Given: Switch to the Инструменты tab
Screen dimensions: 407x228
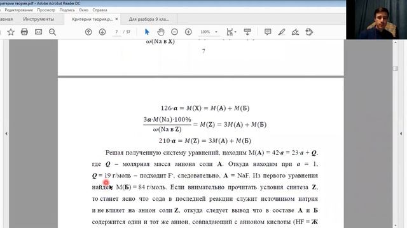Looking at the screenshot, I should pyautogui.click(x=38, y=19).
